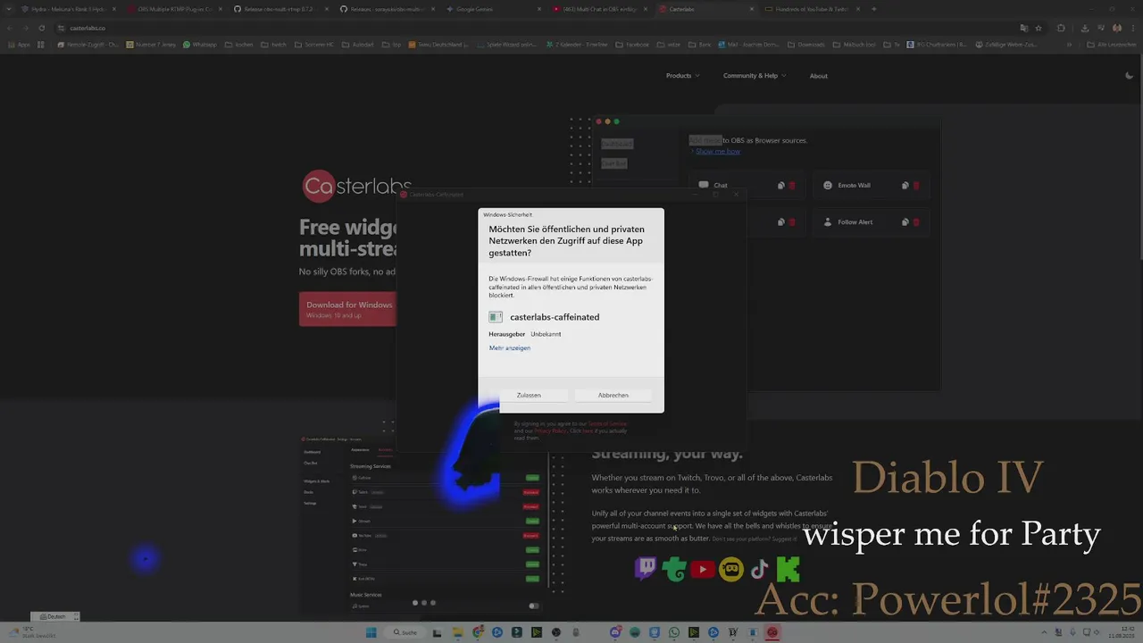Go back to the previous page
Viewport: 1143px width, 643px height.
[11, 28]
